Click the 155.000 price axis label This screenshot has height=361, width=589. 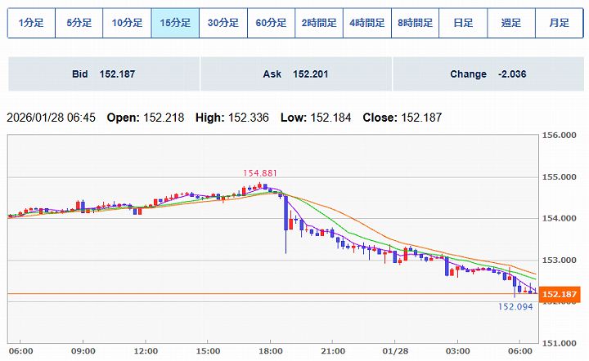pyautogui.click(x=561, y=176)
